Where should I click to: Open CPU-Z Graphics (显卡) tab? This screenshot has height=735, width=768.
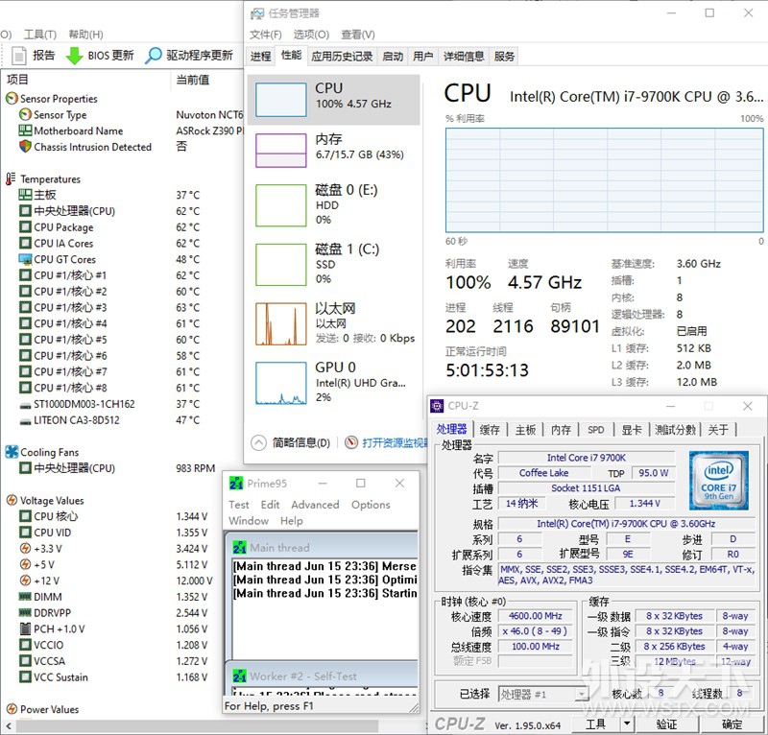click(x=632, y=430)
